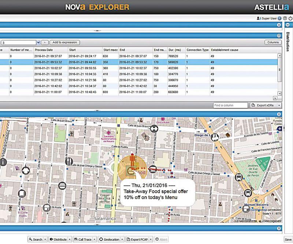Viewport: 293px width, 244px height.
Task: Click the Search magnifier button
Action: pos(36,239)
